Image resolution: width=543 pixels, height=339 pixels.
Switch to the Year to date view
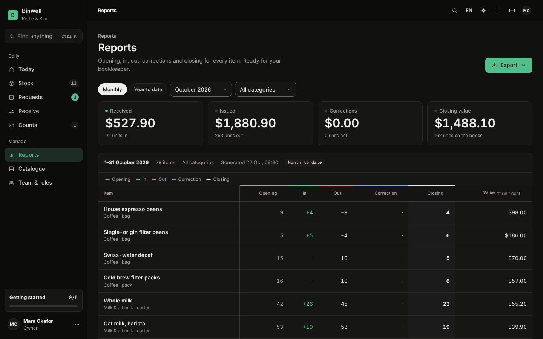[x=148, y=89]
